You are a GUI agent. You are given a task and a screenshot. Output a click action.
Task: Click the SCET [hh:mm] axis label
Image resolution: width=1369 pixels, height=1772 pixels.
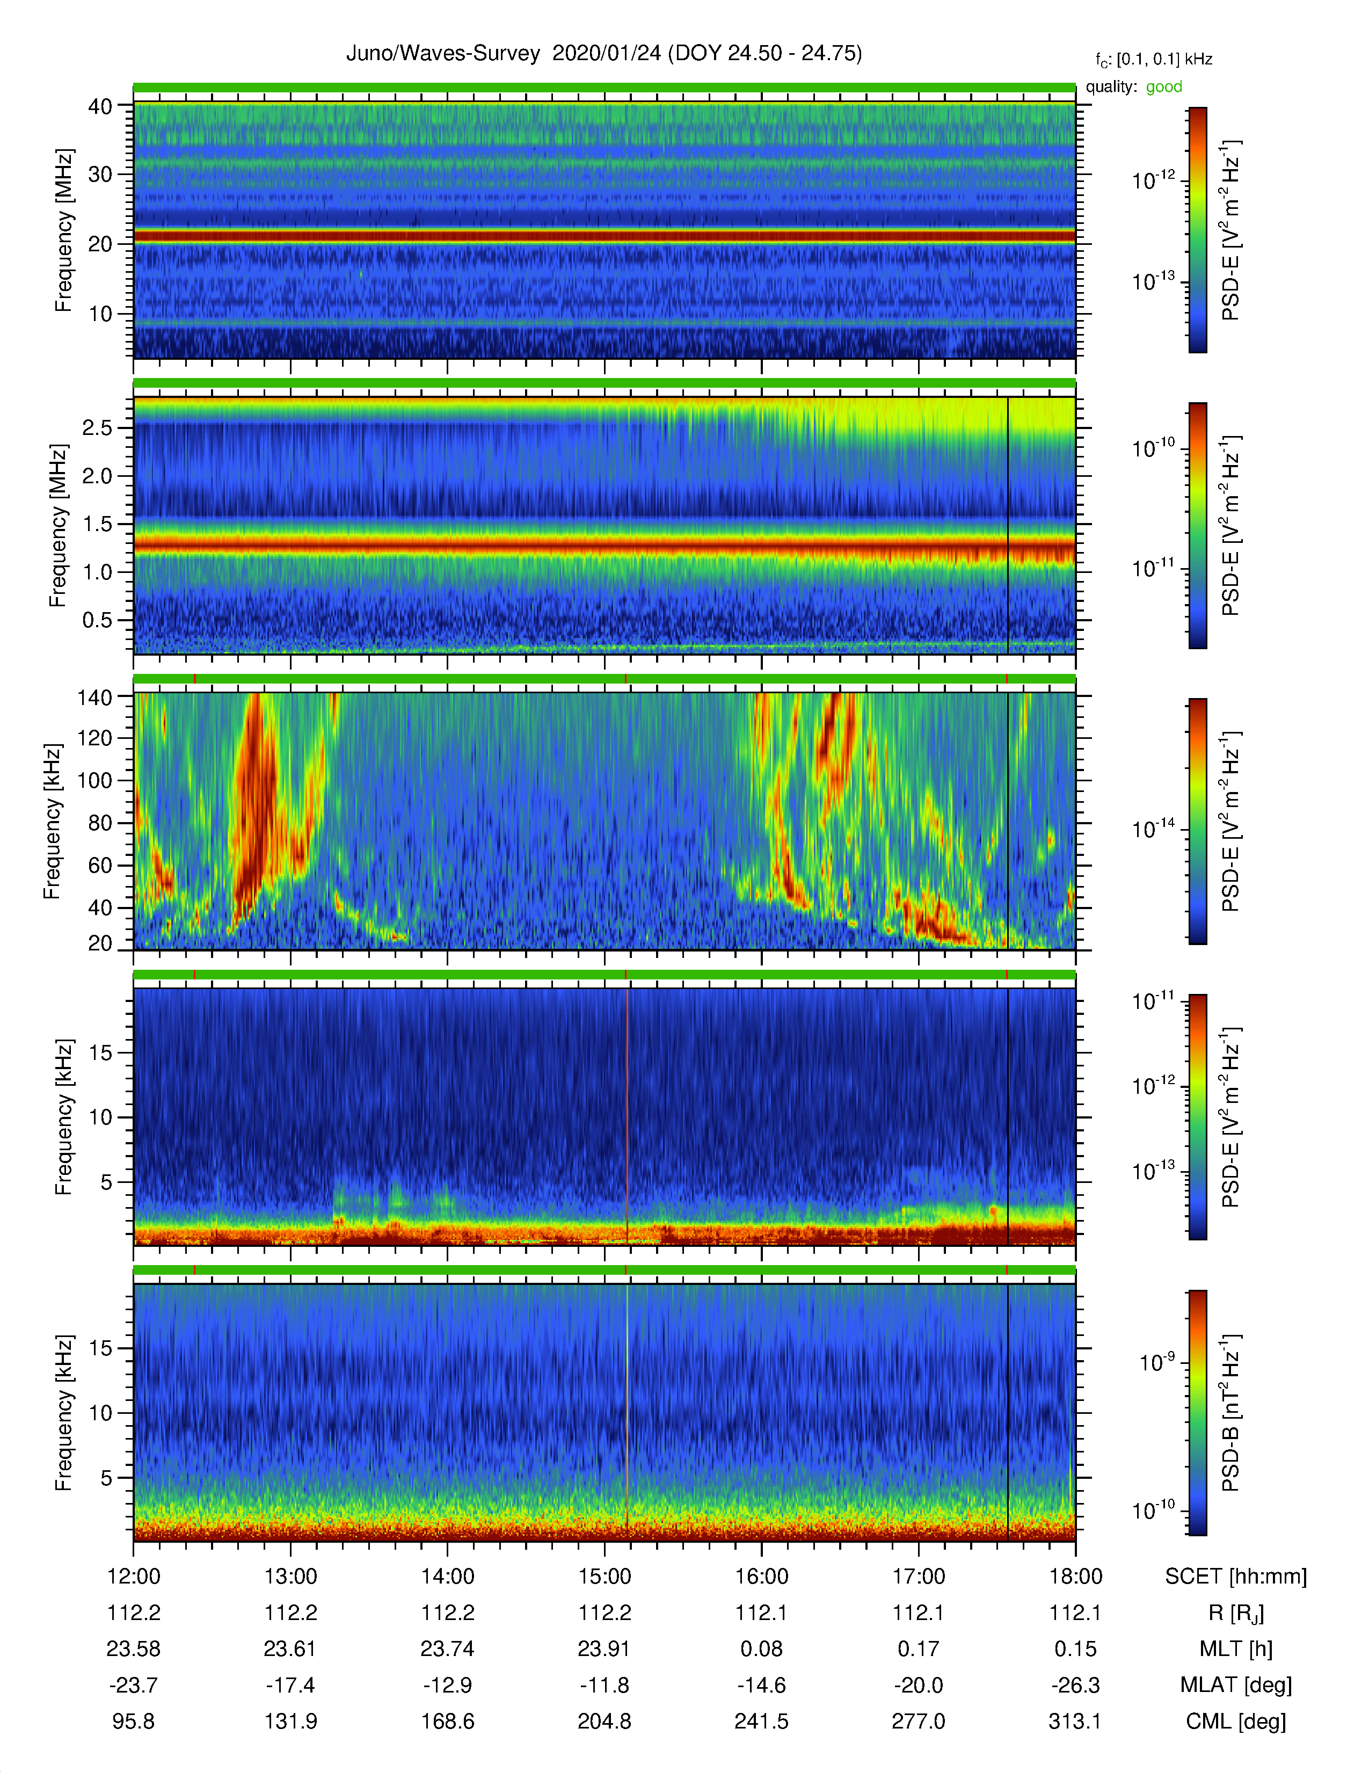1236,1577
